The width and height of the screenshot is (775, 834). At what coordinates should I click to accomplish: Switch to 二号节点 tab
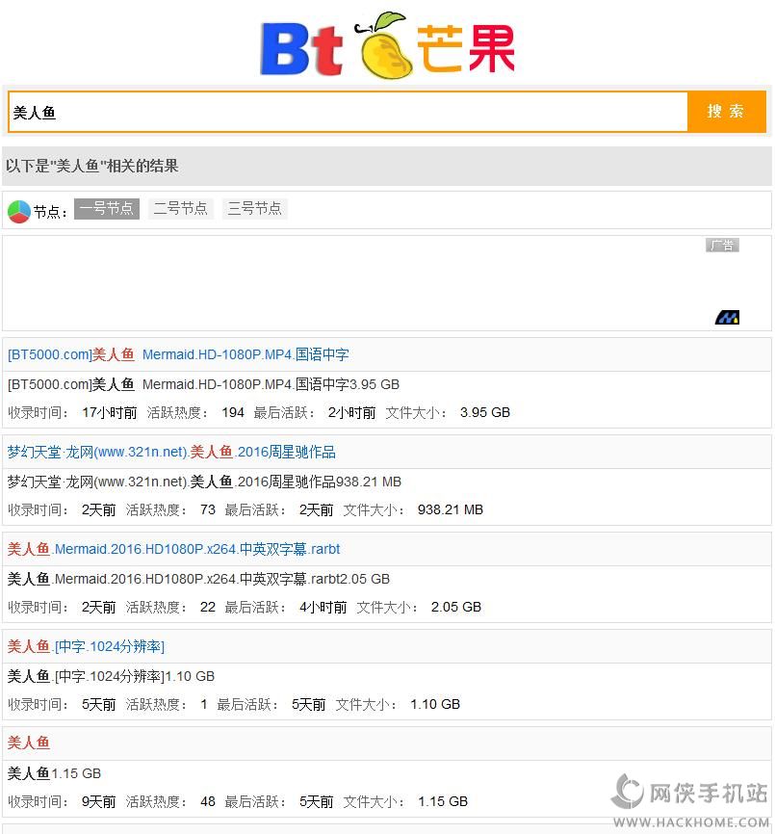pos(181,208)
